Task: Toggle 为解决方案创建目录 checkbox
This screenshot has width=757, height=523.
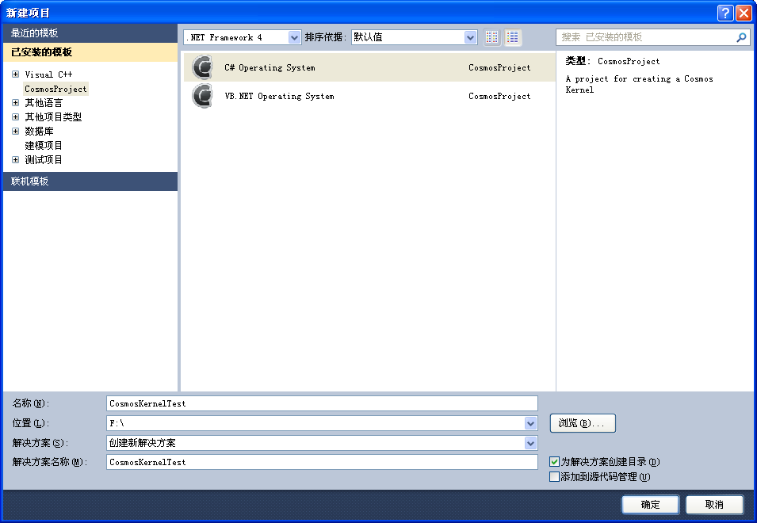Action: tap(555, 461)
